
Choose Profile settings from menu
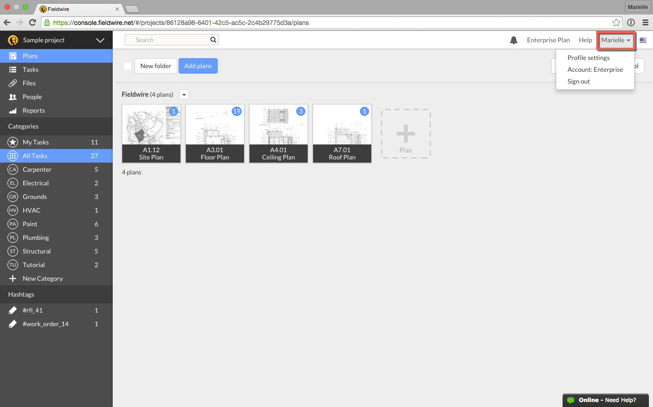[x=588, y=58]
